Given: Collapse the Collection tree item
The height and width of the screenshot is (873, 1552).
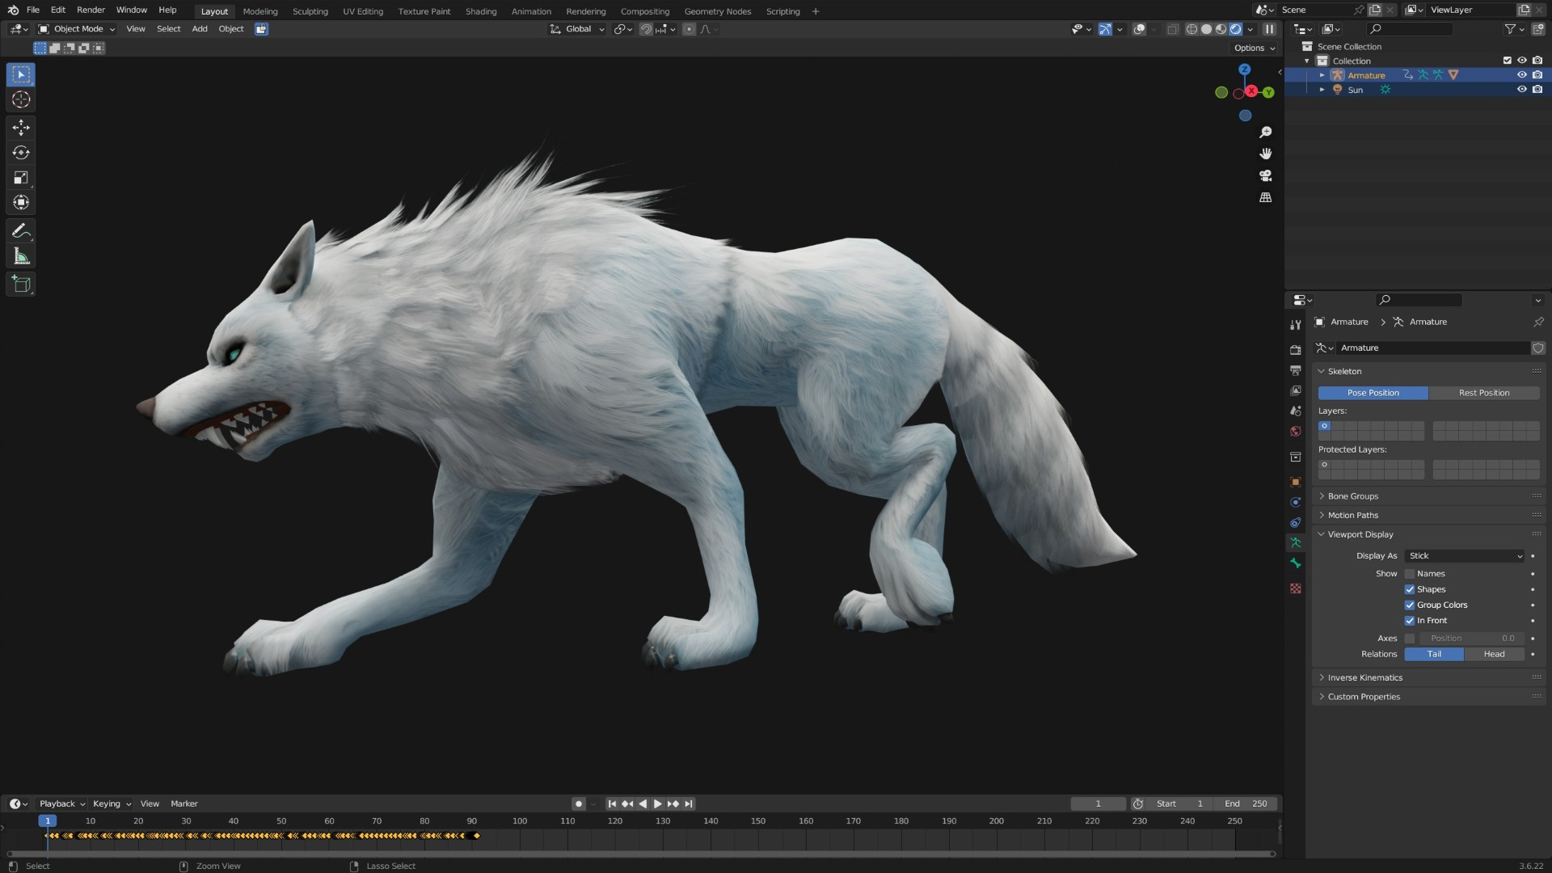Looking at the screenshot, I should click(x=1307, y=61).
